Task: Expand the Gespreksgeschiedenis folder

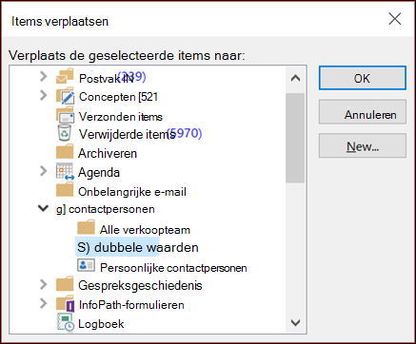Action: tap(44, 284)
